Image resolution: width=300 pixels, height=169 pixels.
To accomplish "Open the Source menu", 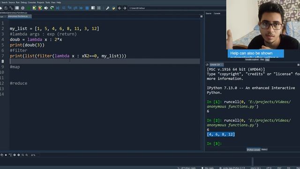I will [x=12, y=2].
